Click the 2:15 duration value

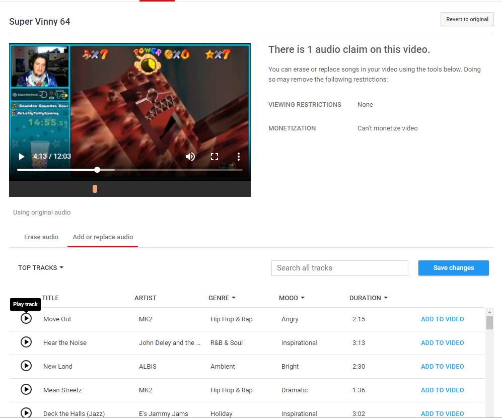[358, 319]
